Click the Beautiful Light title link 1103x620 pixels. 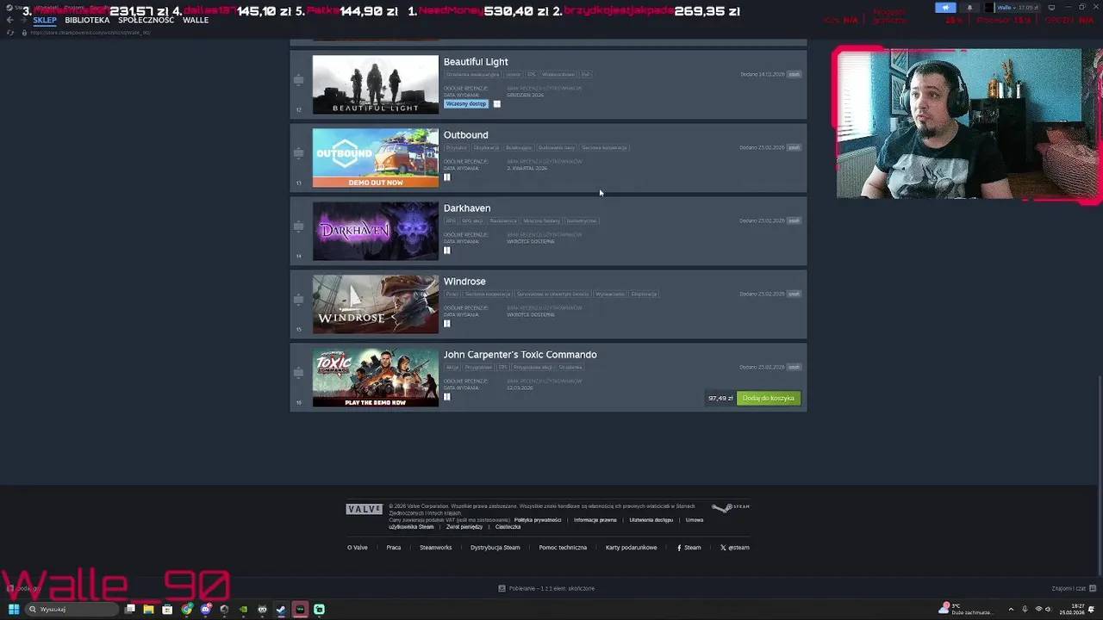[x=476, y=62]
